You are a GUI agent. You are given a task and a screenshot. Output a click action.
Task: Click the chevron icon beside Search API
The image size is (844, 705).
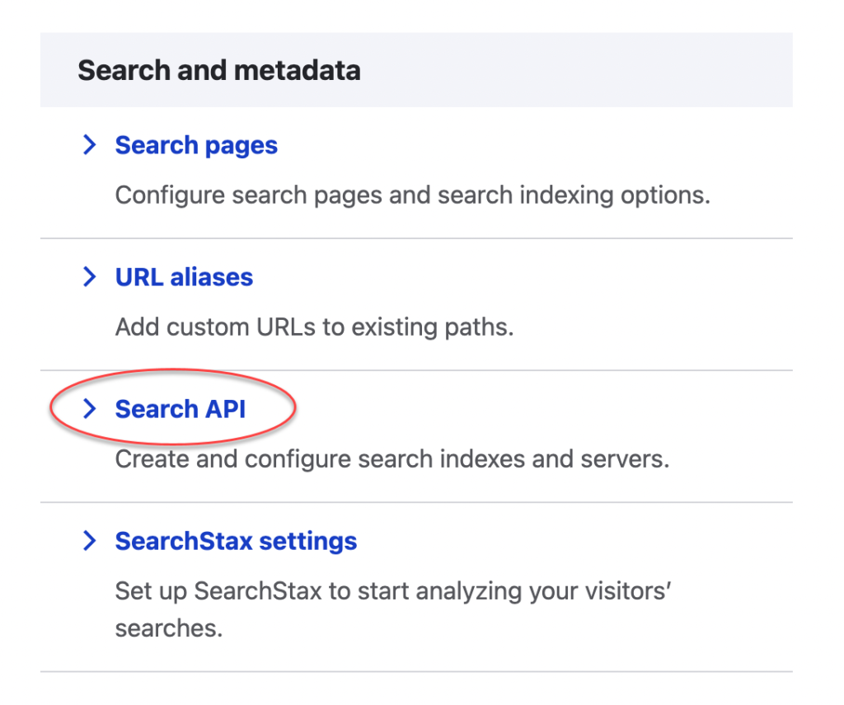click(x=90, y=409)
